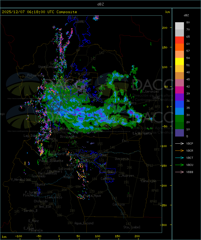Click the dBZ title at top center
Screen dimensions: 201x240
click(x=101, y=4)
